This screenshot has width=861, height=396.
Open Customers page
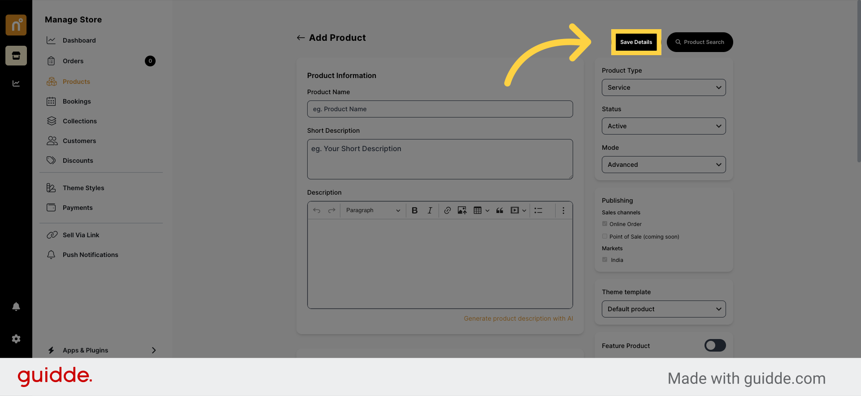pyautogui.click(x=79, y=141)
